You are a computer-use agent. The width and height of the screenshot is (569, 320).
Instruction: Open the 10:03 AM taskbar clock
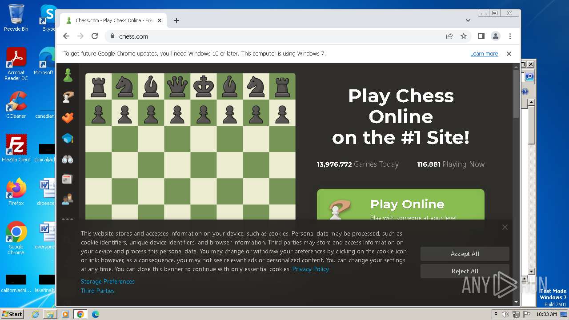tap(546, 314)
